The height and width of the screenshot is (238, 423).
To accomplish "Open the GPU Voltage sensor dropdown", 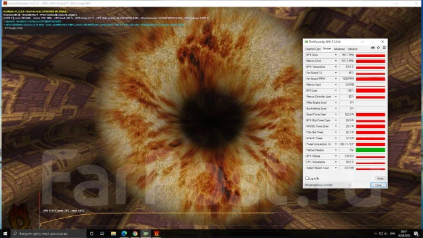I will tap(336, 156).
